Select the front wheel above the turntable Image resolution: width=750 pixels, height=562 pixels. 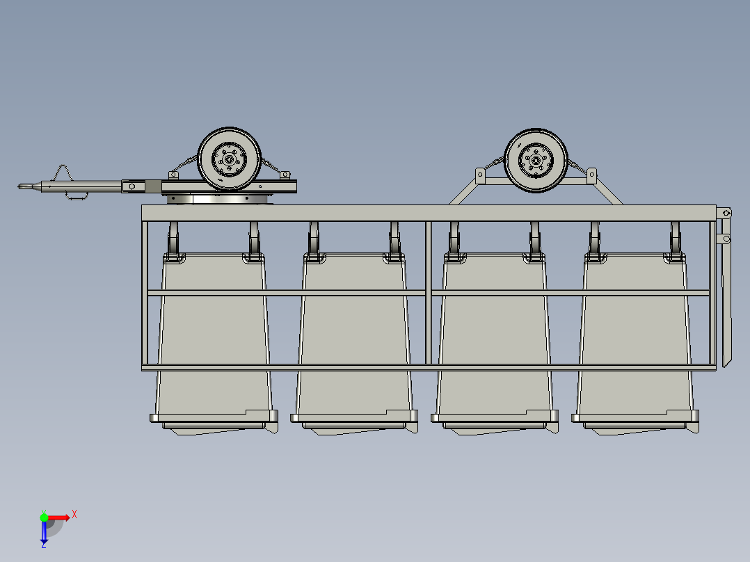coord(229,159)
